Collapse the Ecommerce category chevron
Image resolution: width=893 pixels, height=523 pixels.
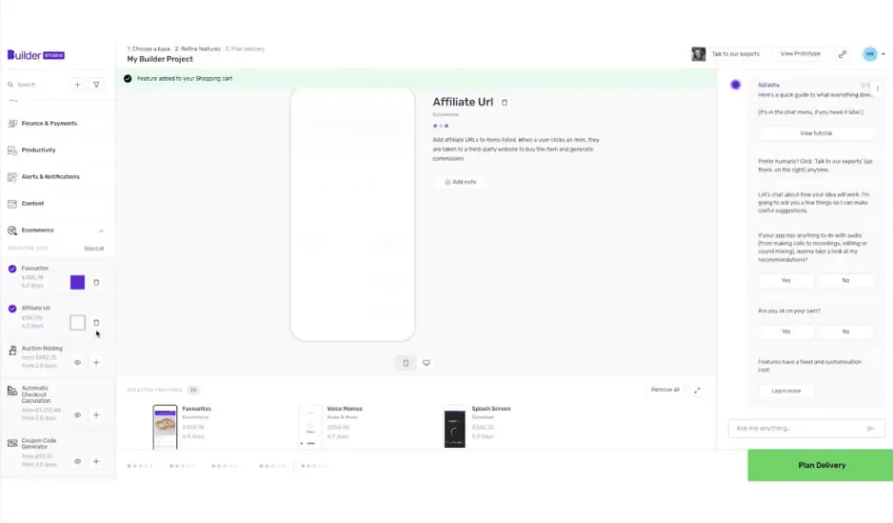[x=101, y=231]
